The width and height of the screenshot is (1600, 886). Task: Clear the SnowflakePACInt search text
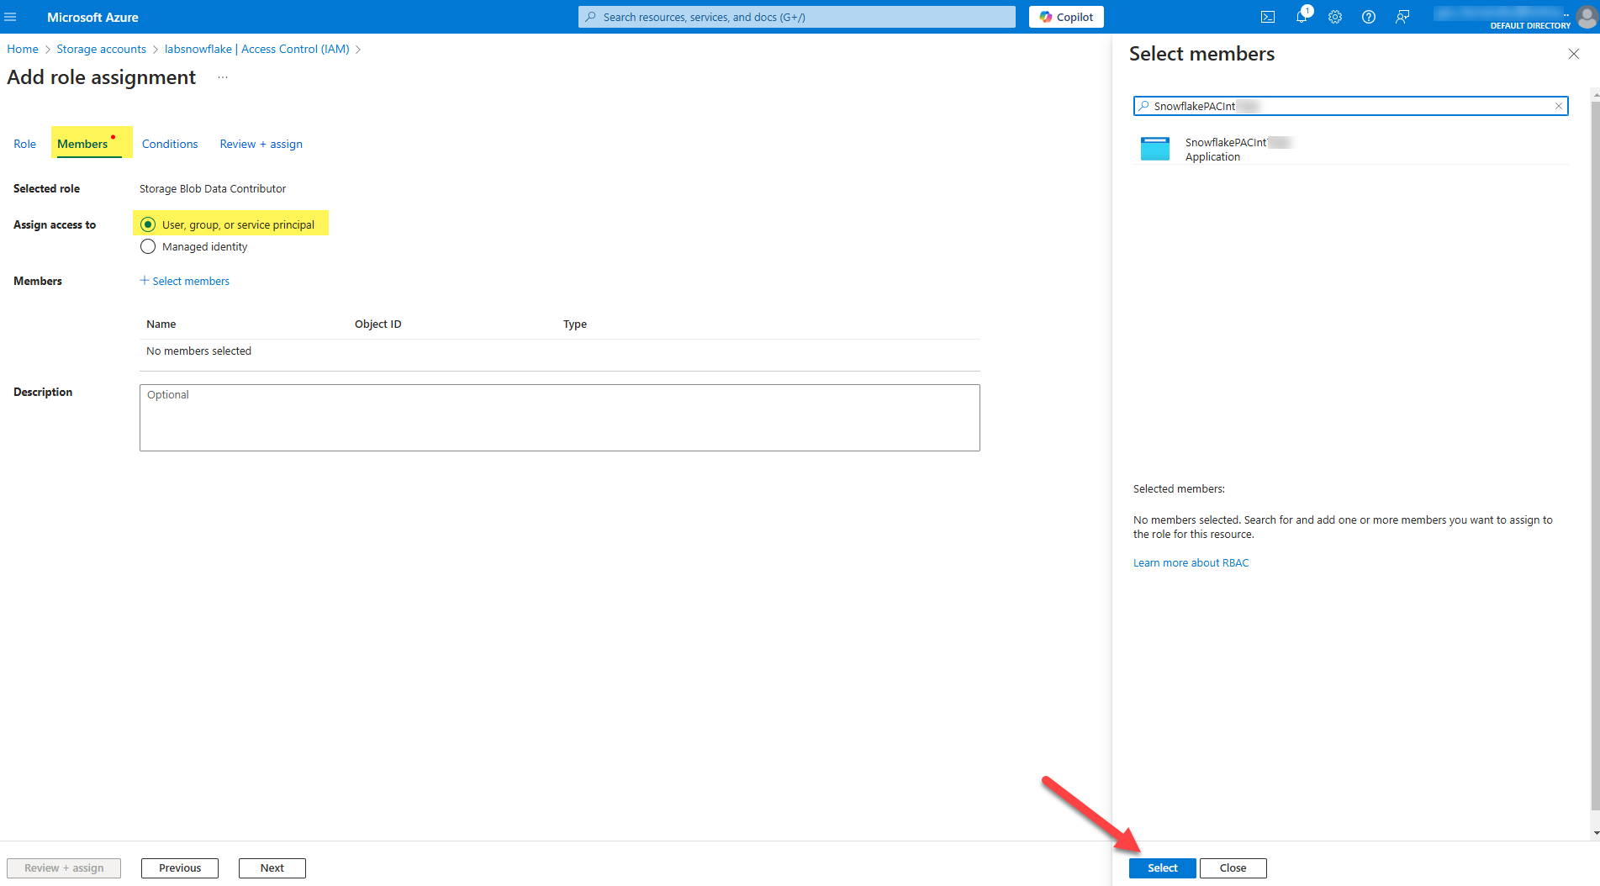(x=1558, y=106)
